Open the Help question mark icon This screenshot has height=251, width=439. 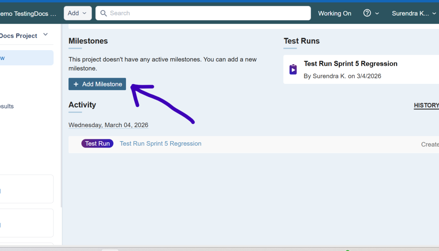(x=366, y=13)
